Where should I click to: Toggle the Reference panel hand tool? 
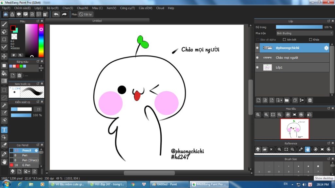308,149
